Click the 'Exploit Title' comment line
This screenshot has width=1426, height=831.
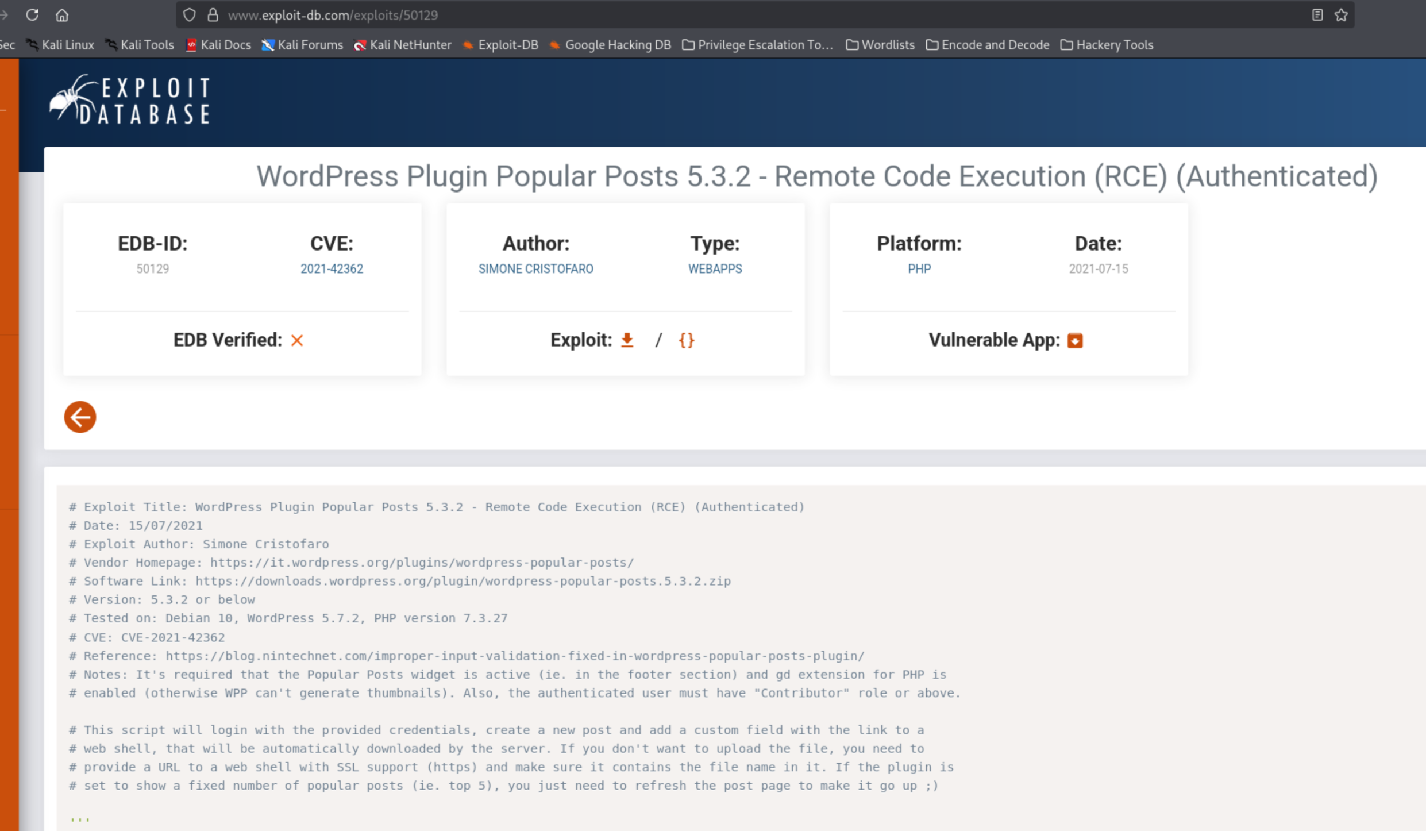[437, 507]
